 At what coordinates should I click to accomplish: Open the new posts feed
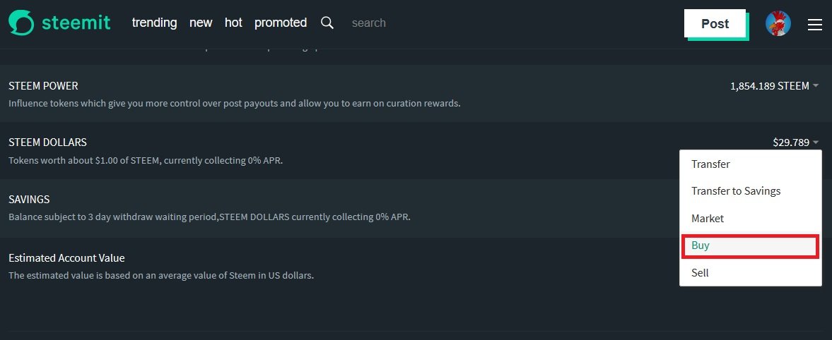coord(201,23)
